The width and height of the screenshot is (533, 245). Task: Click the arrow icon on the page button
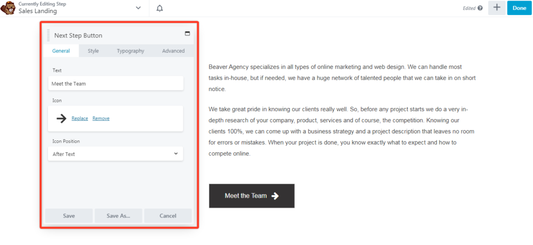[275, 196]
